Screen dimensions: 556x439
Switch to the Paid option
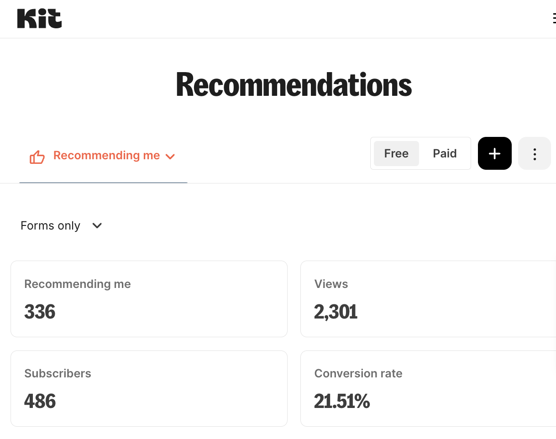coord(445,153)
